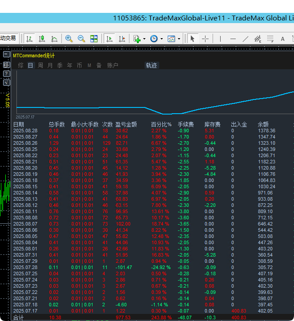This screenshot has height=321, width=294.
Task: Select the text label tool A
Action: (x=282, y=39)
